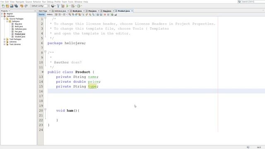Click the highlighted 'type' variable in code
The width and height of the screenshot is (265, 149).
[x=92, y=87]
